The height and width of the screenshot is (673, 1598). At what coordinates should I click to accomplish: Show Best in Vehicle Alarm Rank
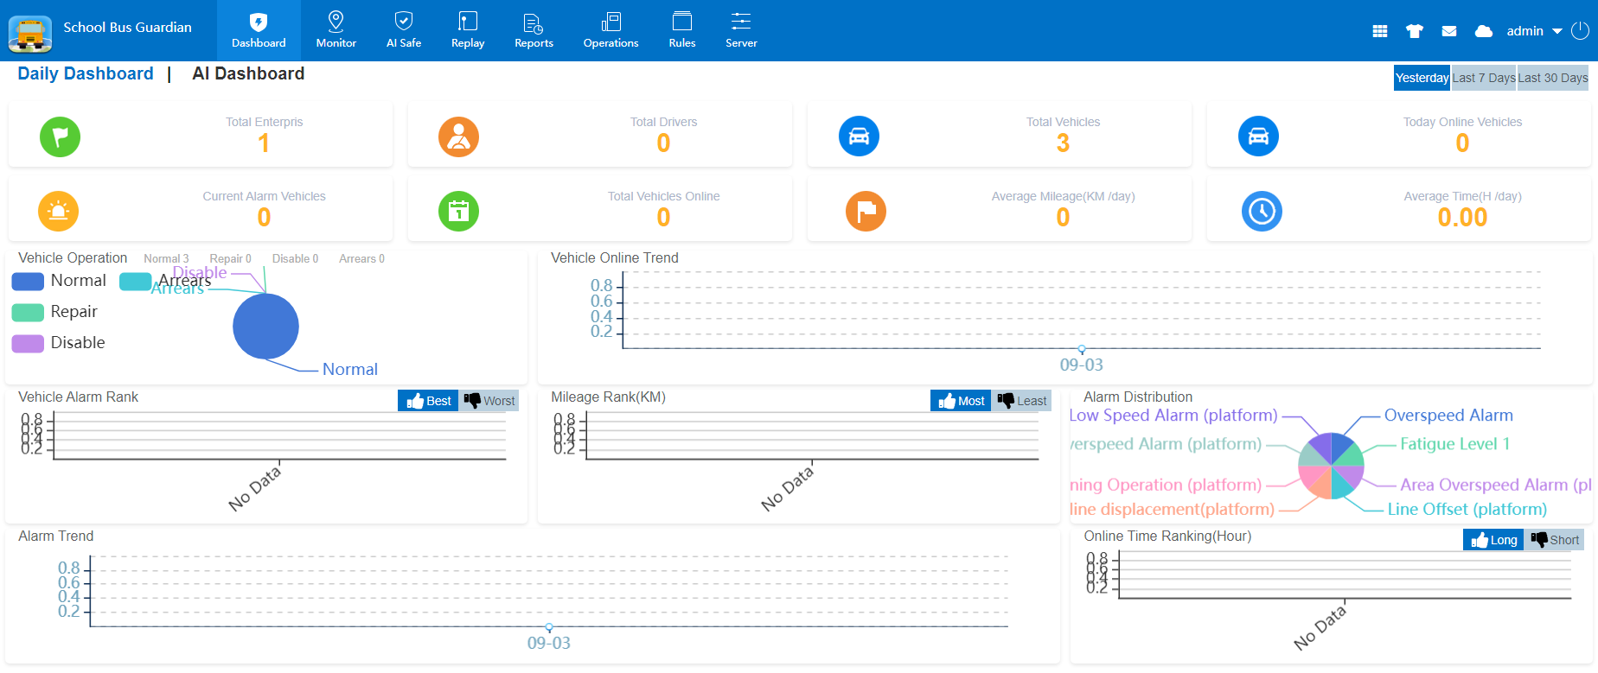[428, 401]
